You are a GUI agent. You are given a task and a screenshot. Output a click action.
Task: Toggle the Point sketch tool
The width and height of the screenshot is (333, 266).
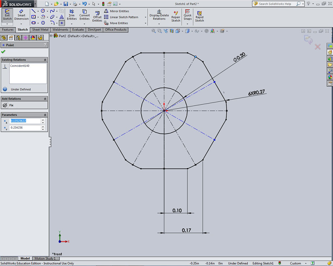[x=61, y=23]
